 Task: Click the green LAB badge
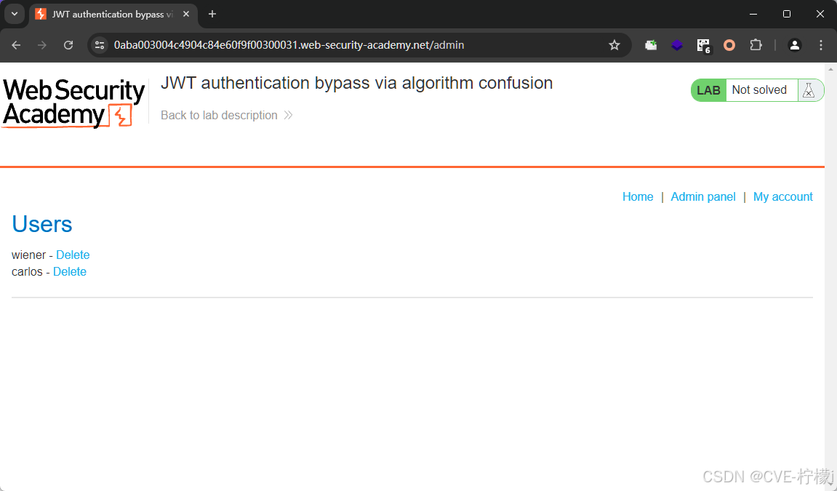pyautogui.click(x=708, y=90)
